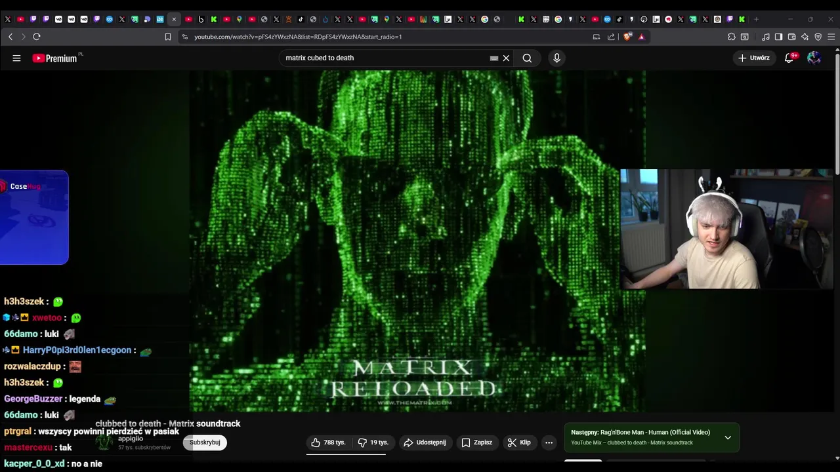
Task: Open the Brave Rewards triangle icon
Action: click(641, 37)
